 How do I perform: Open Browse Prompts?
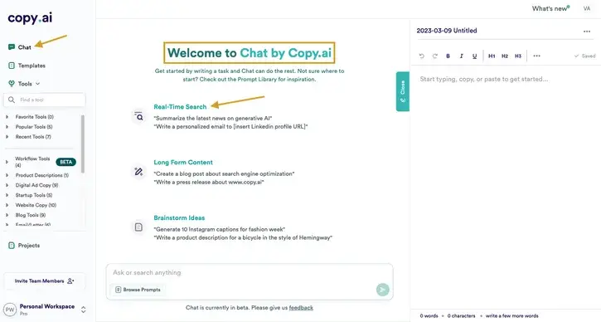coord(138,290)
